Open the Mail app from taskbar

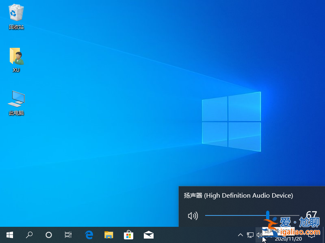tap(148, 234)
